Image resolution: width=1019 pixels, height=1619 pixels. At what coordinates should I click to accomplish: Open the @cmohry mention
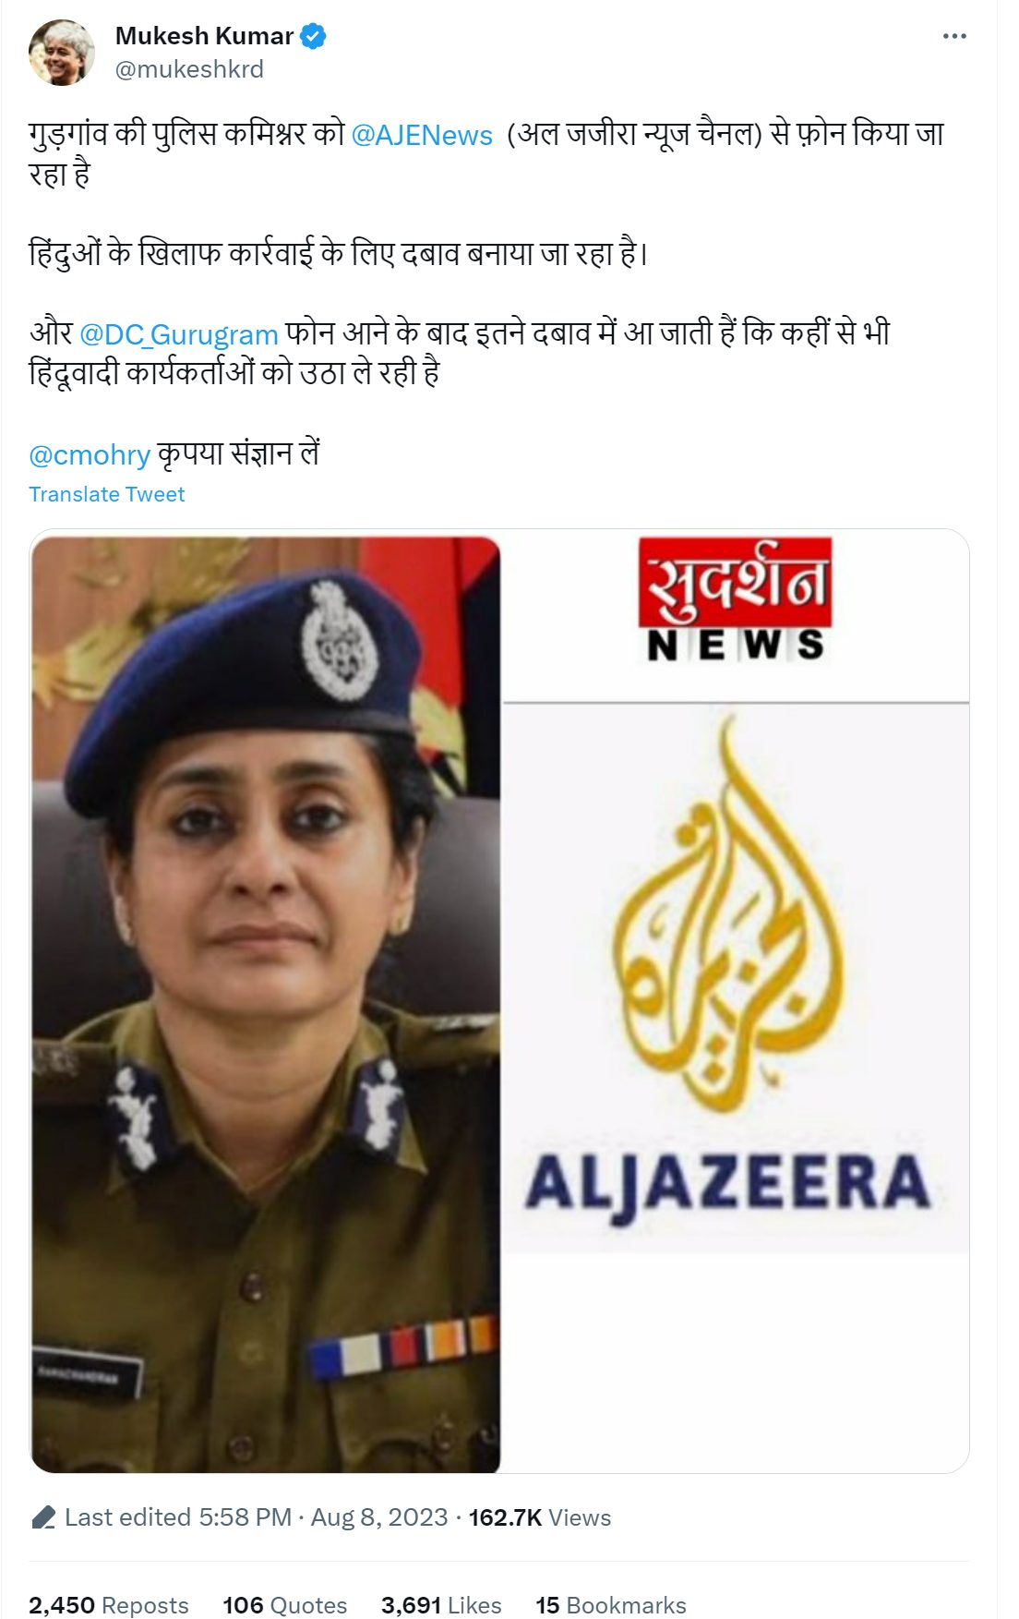coord(90,454)
